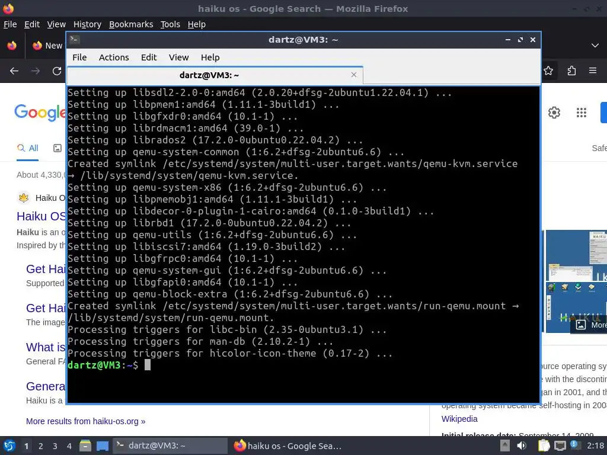Close the dartz@VM3 terminal tab

(x=353, y=75)
